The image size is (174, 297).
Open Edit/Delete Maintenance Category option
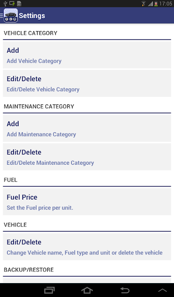[87, 157]
